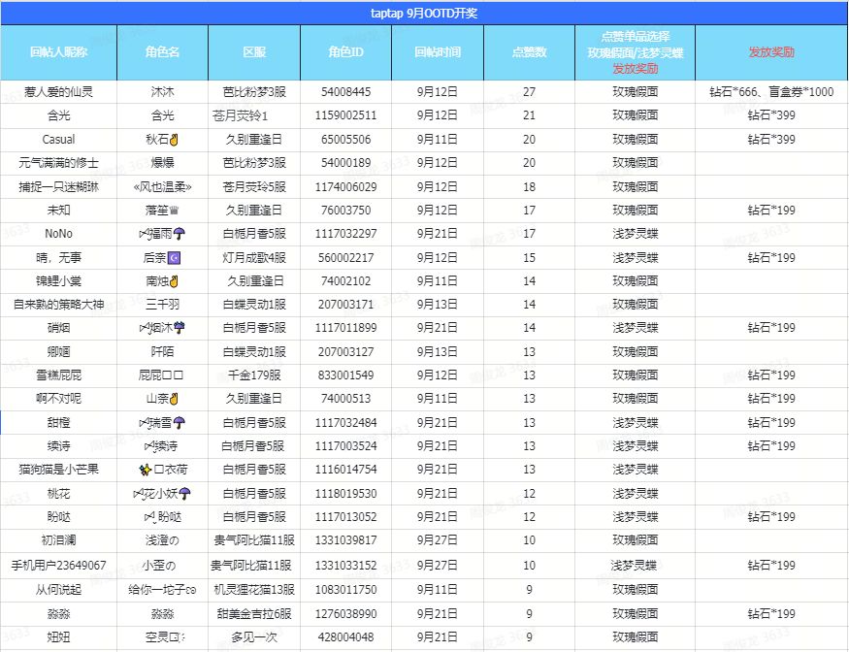Click the server cell 甜美金吉拉6服
The image size is (849, 652).
tap(254, 613)
